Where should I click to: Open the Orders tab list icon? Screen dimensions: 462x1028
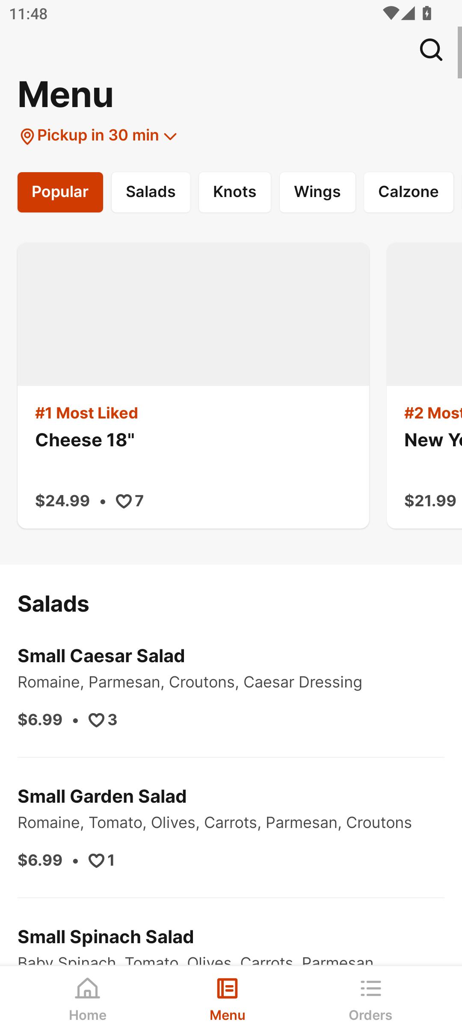point(370,988)
